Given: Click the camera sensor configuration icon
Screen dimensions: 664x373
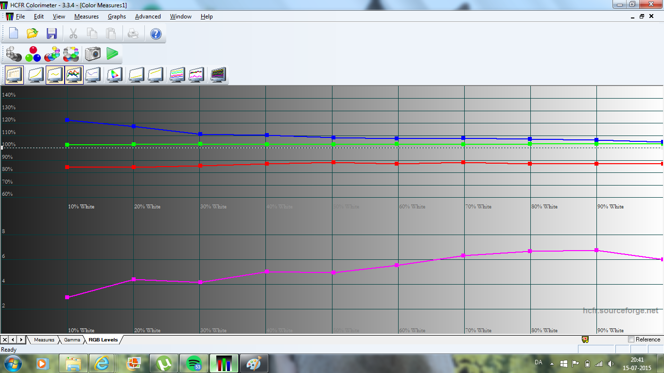Looking at the screenshot, I should [x=92, y=53].
